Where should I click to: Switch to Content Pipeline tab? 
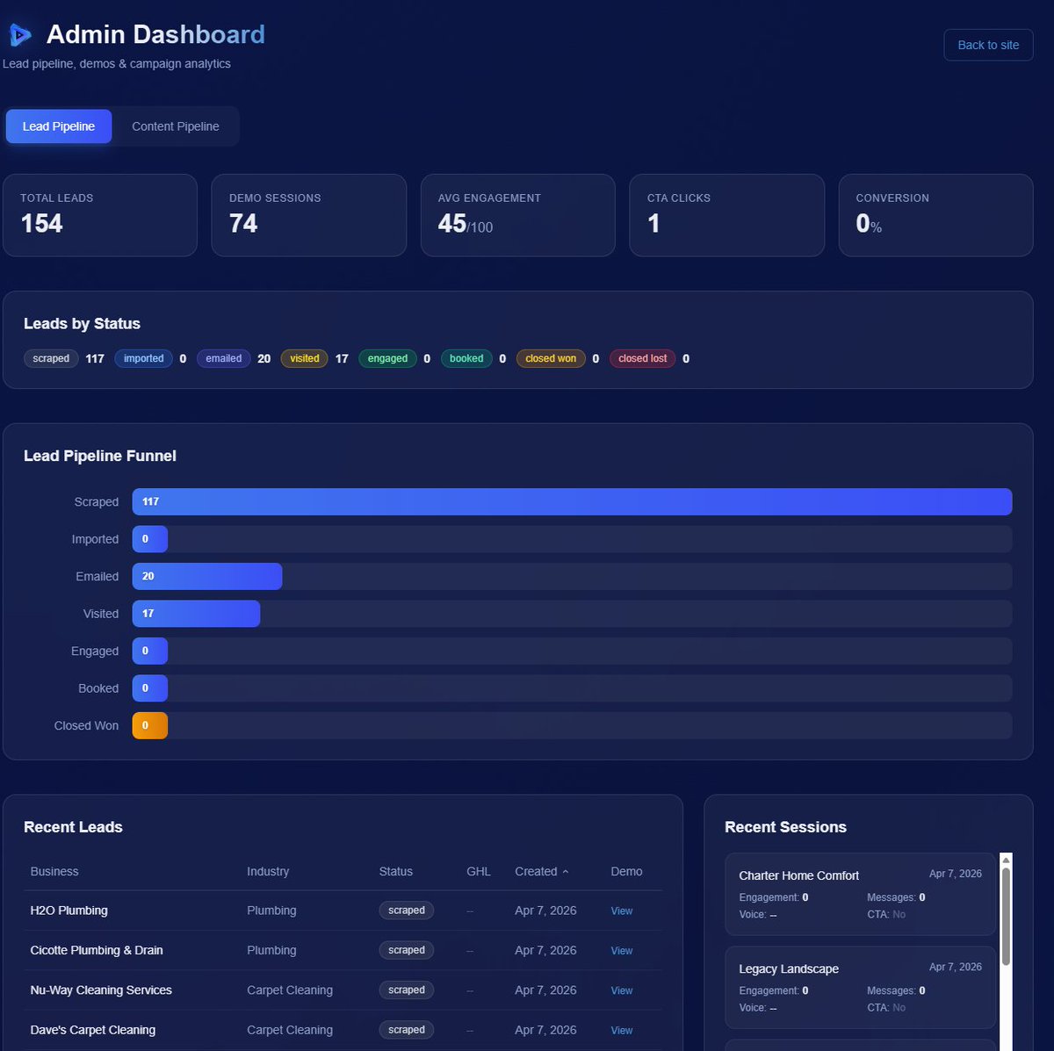point(176,126)
